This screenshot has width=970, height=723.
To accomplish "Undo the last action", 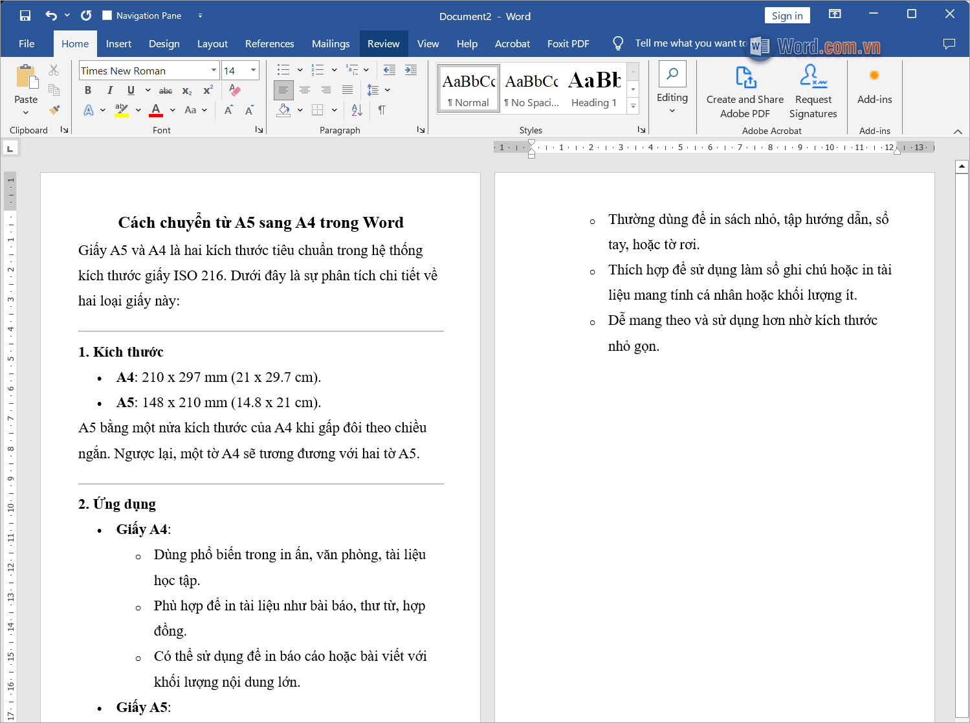I will pos(51,15).
